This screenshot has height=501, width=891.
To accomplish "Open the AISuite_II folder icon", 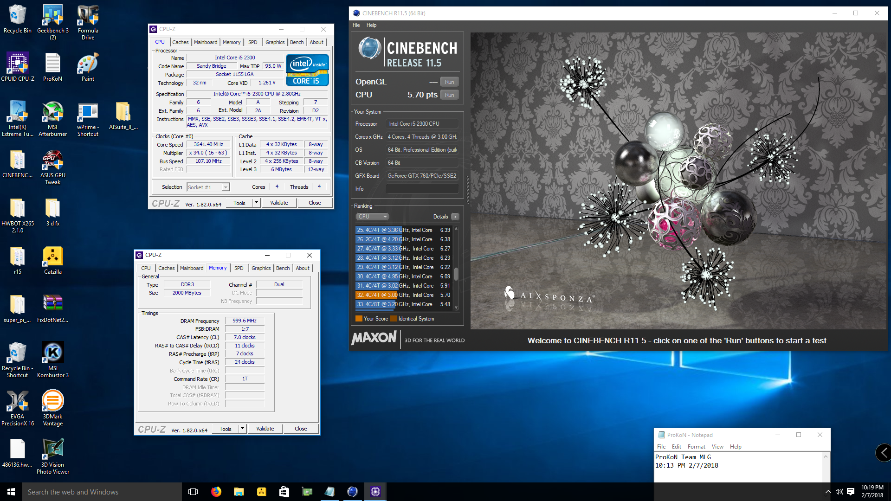I will click(123, 116).
